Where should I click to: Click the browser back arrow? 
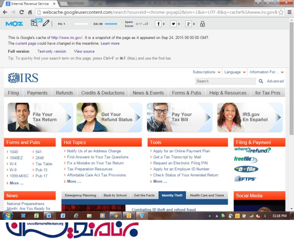[x=5, y=12]
